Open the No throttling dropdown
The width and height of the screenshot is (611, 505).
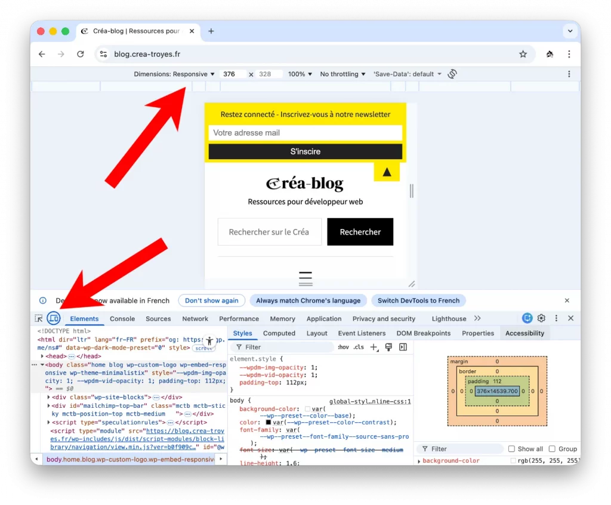[x=341, y=74]
